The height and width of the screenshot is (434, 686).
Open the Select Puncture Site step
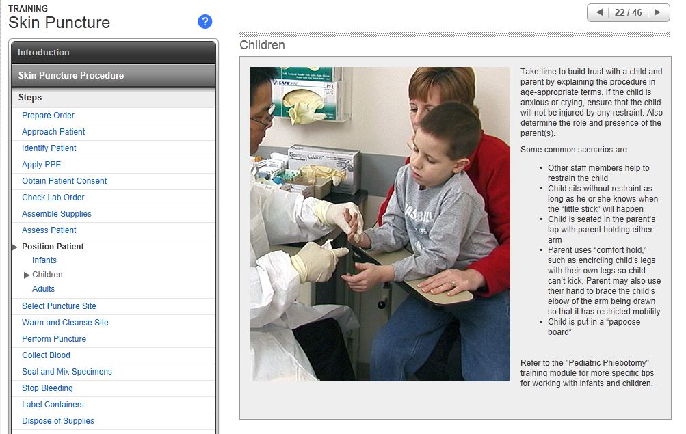59,306
